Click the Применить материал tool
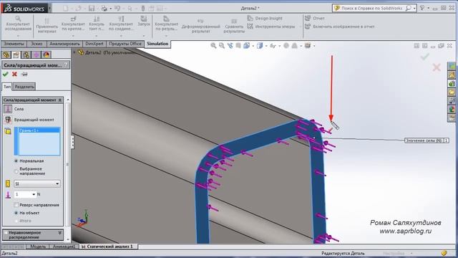This screenshot has width=458, height=258. (47, 26)
